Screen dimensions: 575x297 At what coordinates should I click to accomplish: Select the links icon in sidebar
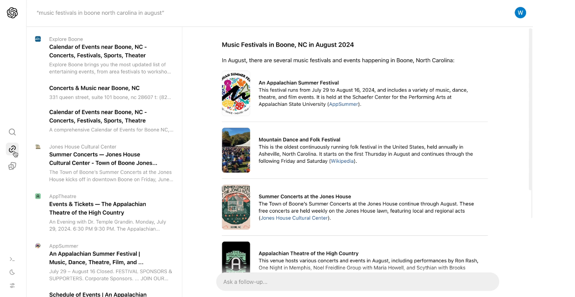click(x=12, y=149)
